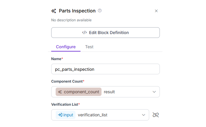This screenshot has height=127, width=206.
Task: Close the Parts Inspection panel
Action: pos(156,11)
